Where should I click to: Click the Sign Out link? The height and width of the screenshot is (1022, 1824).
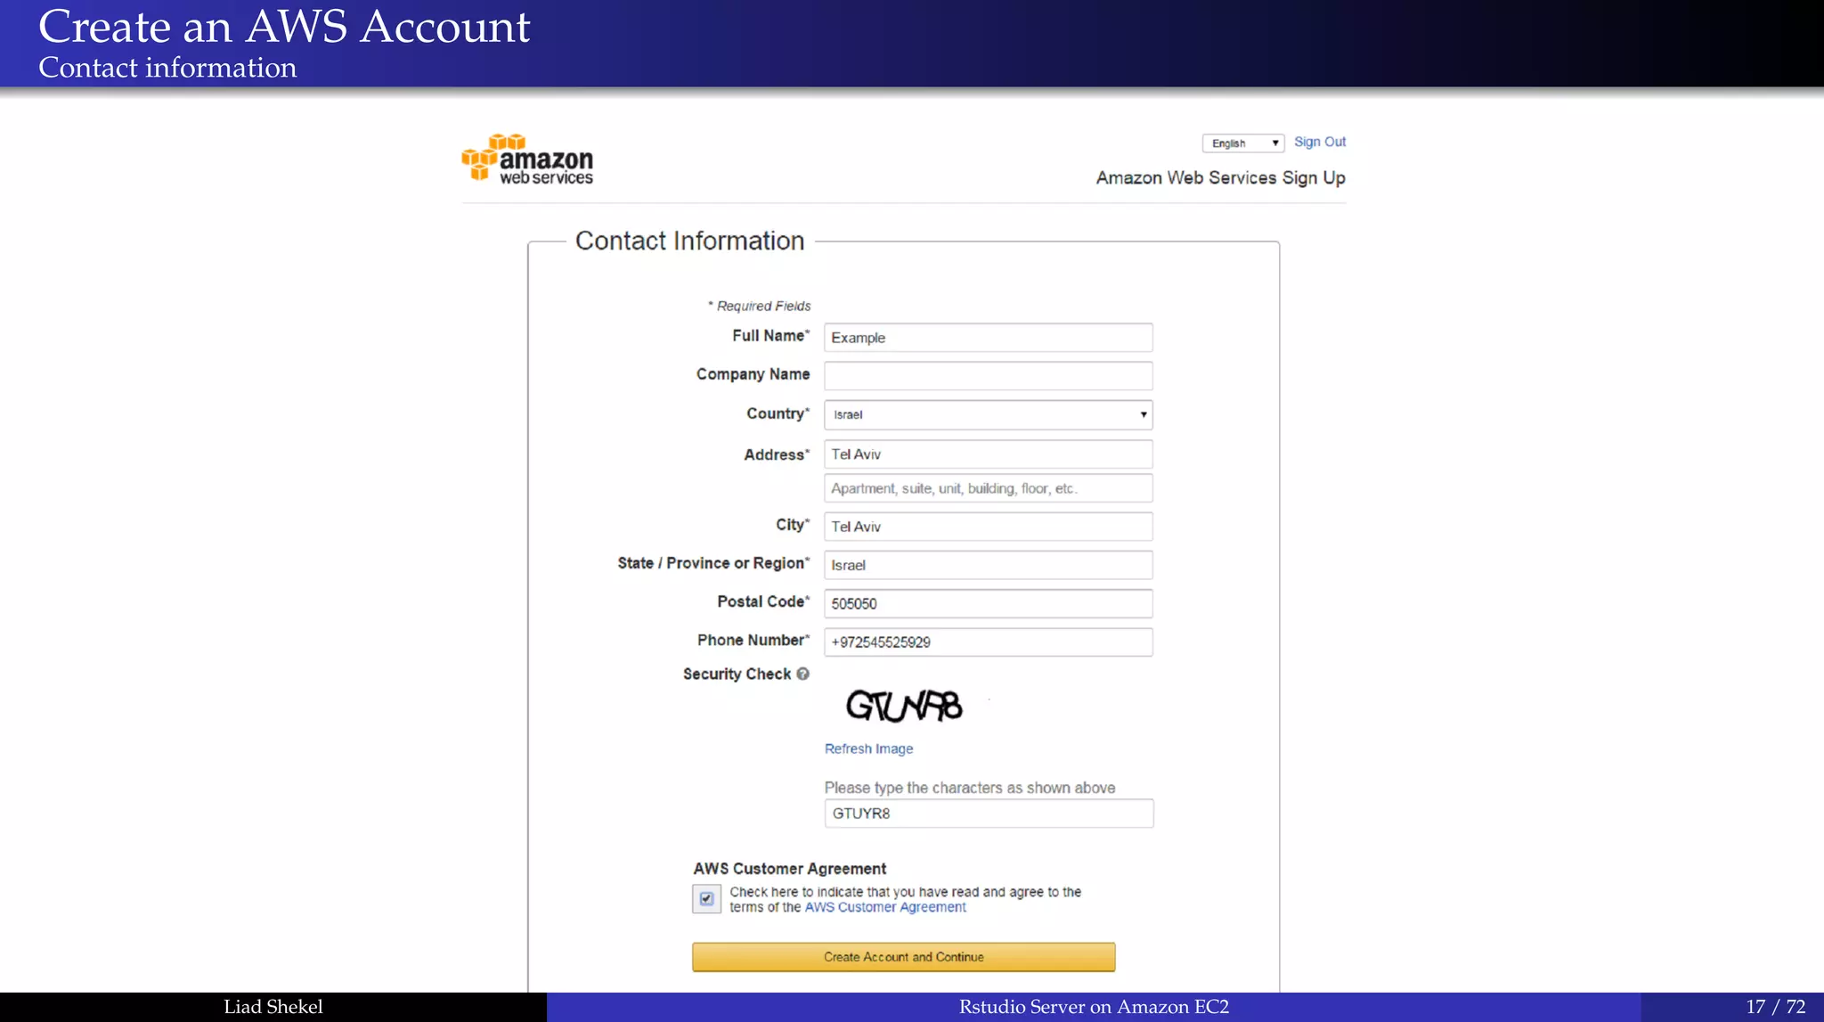(1319, 142)
